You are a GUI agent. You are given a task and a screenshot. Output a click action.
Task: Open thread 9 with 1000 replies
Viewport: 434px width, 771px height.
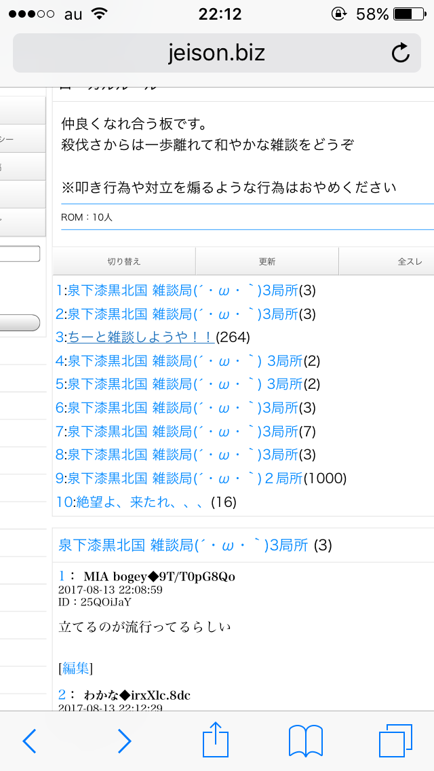click(184, 478)
